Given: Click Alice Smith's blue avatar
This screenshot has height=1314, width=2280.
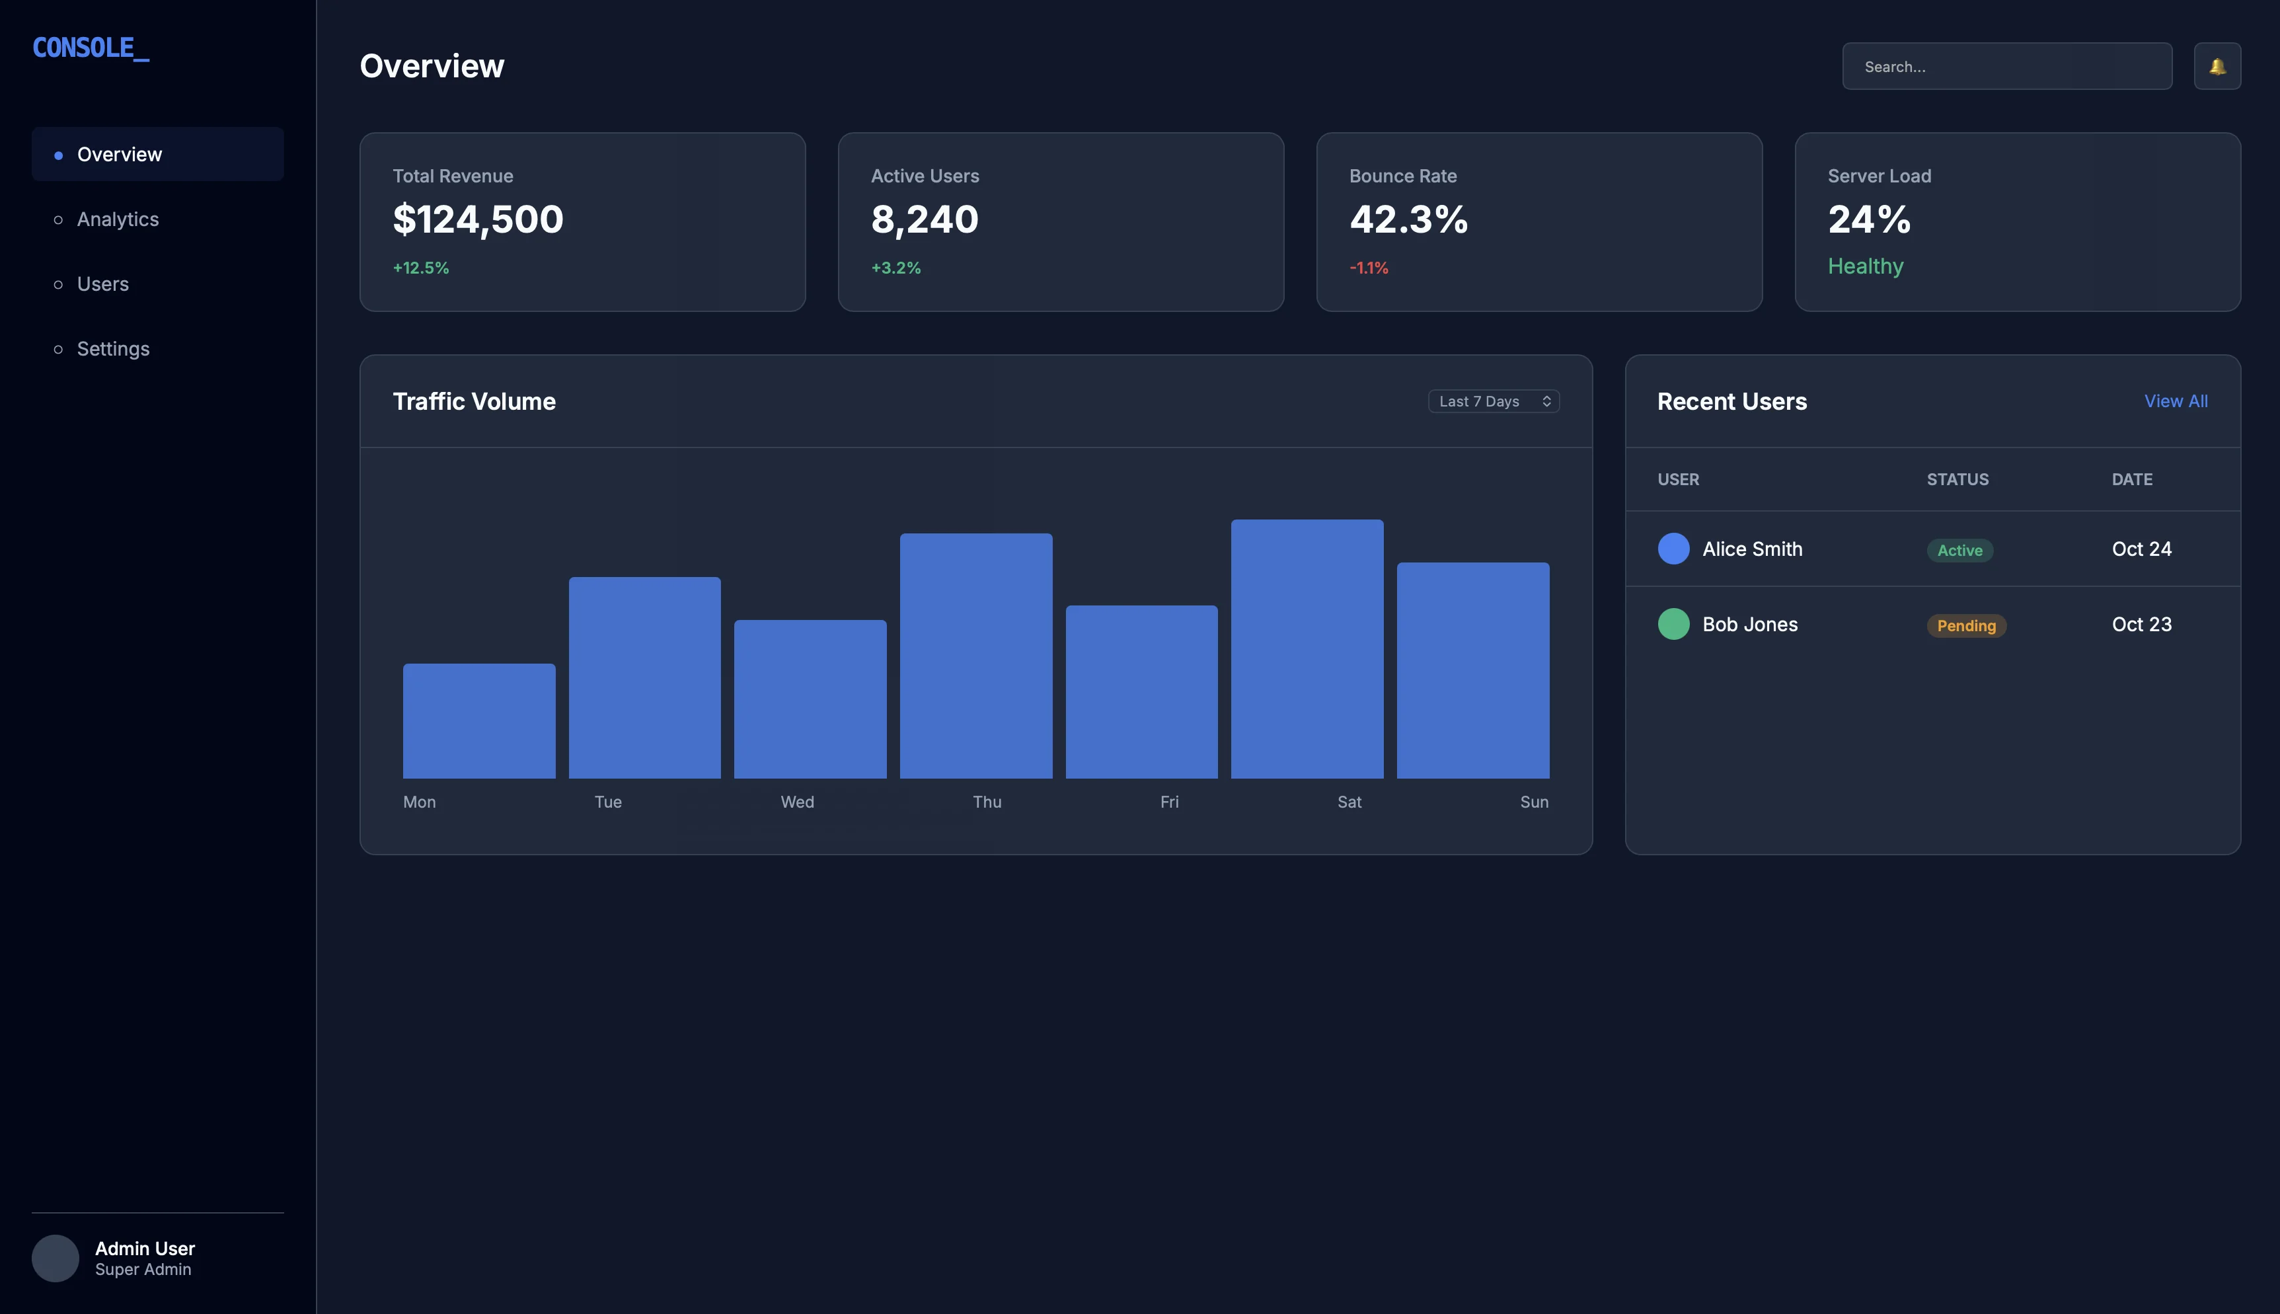Looking at the screenshot, I should coord(1673,549).
